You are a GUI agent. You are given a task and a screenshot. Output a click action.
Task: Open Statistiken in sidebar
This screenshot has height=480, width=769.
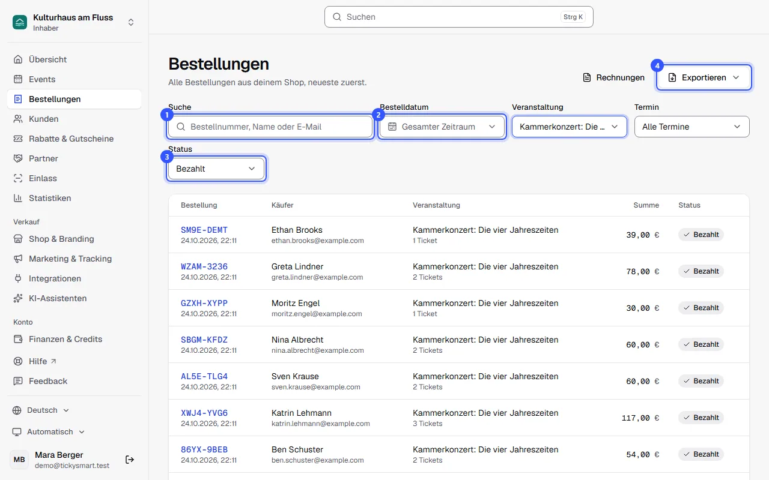74,198
